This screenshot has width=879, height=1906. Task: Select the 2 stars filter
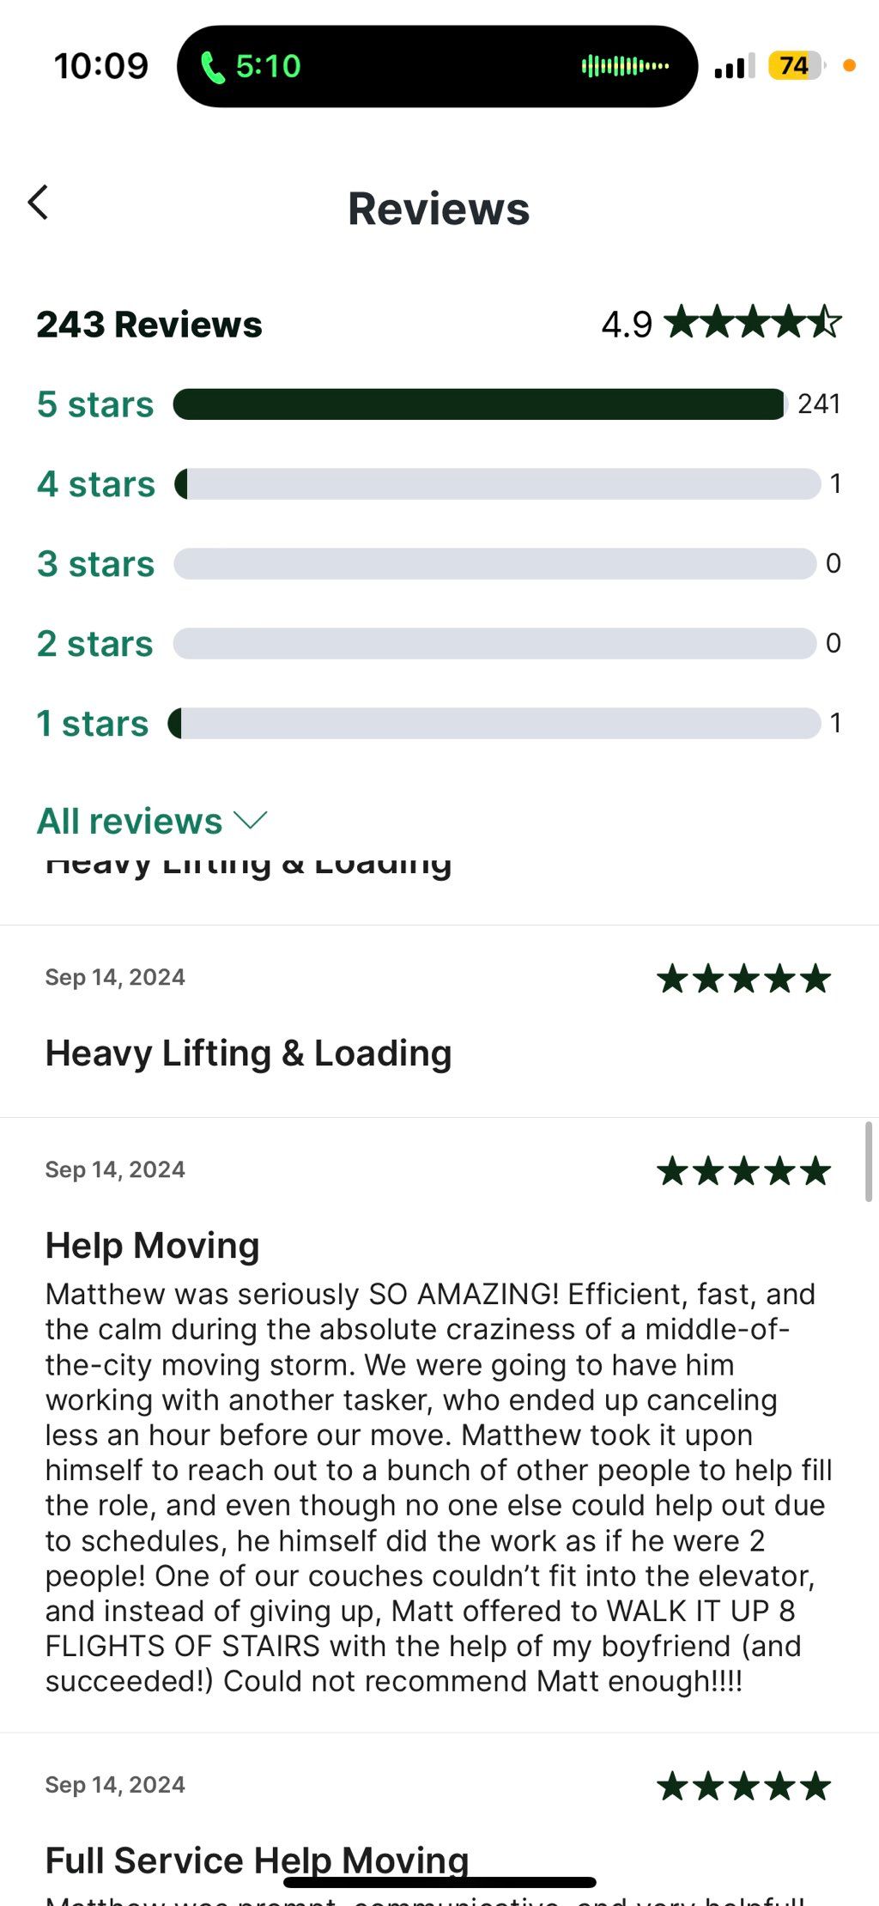94,644
